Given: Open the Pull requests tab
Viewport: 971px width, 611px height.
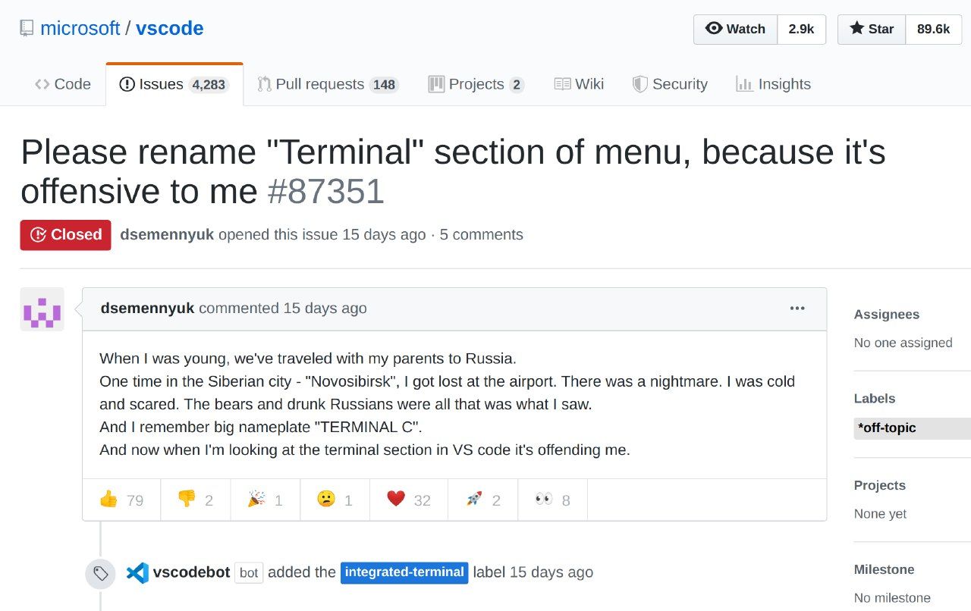Looking at the screenshot, I should pos(328,84).
